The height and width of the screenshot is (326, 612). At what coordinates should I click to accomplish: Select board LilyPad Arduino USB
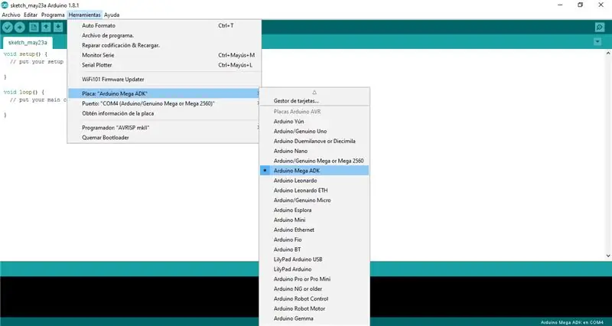pos(314,259)
